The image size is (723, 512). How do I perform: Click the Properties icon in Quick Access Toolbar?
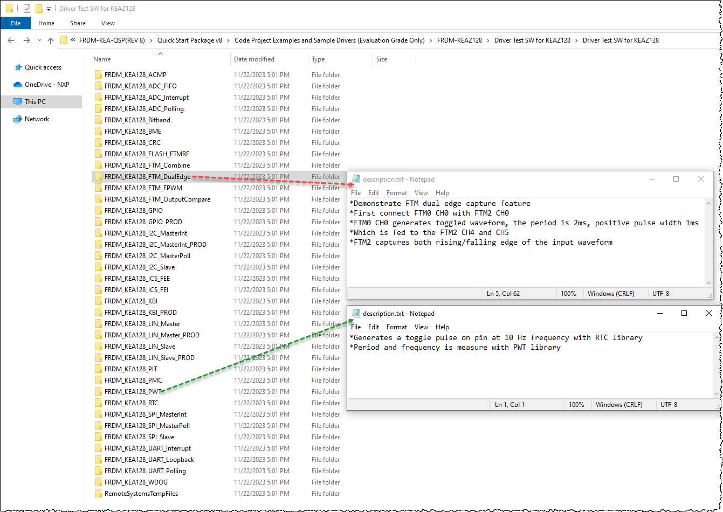(26, 8)
